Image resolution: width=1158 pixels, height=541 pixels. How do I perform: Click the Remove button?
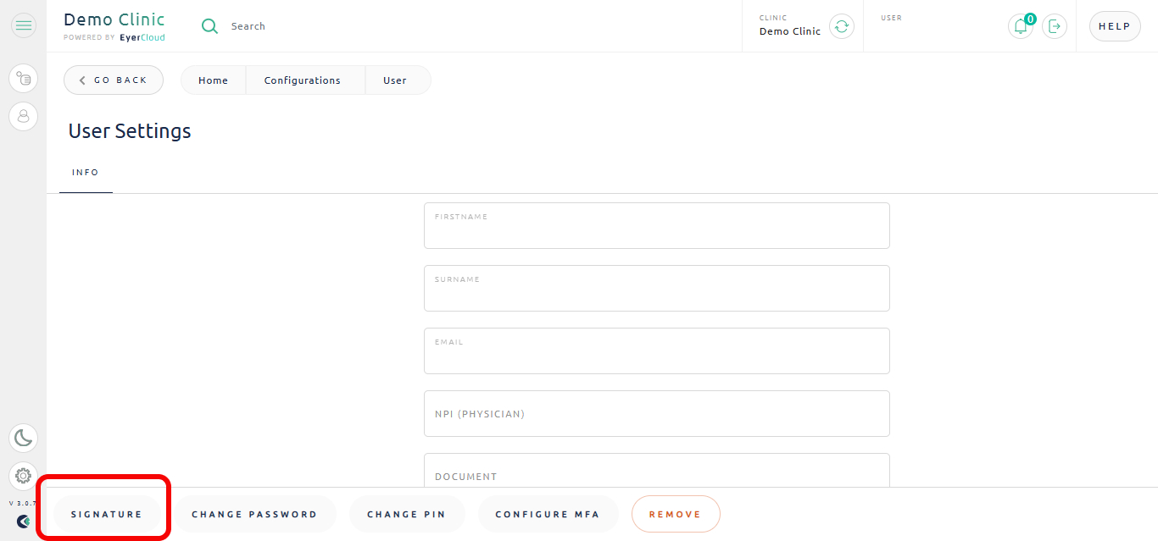(x=676, y=514)
